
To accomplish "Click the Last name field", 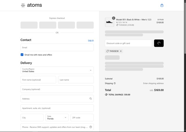I will tap(76, 80).
